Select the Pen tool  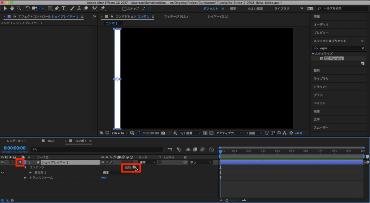click(57, 8)
